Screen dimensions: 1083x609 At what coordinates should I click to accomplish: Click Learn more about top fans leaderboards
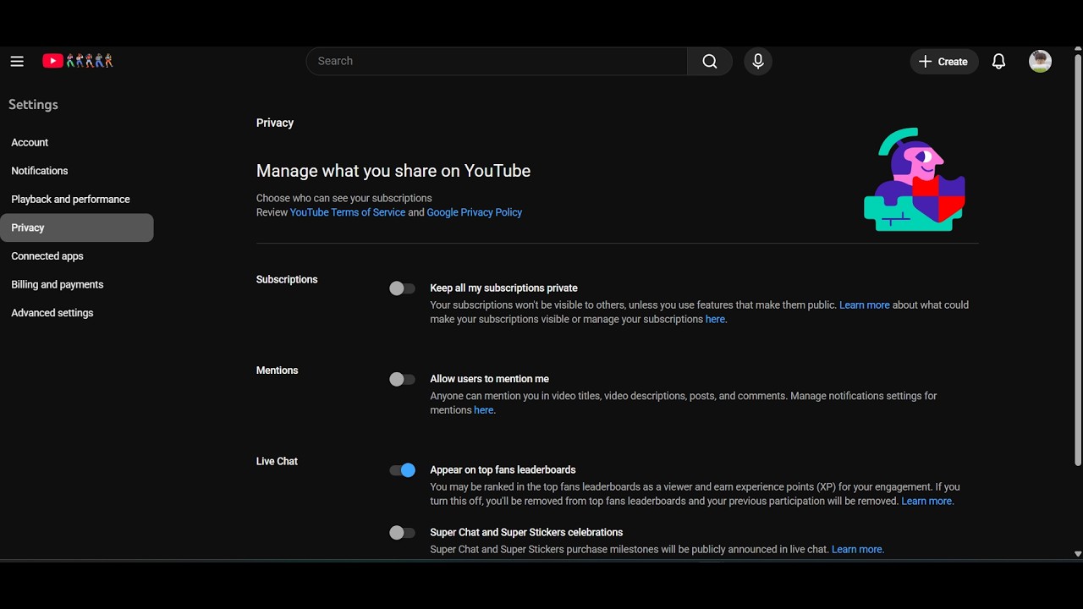pyautogui.click(x=926, y=501)
